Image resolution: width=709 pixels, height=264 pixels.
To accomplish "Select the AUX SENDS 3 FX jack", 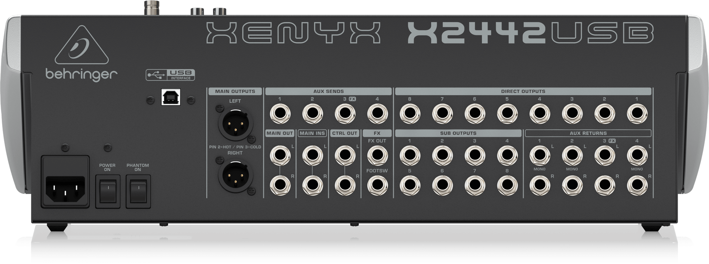I will pos(345,114).
